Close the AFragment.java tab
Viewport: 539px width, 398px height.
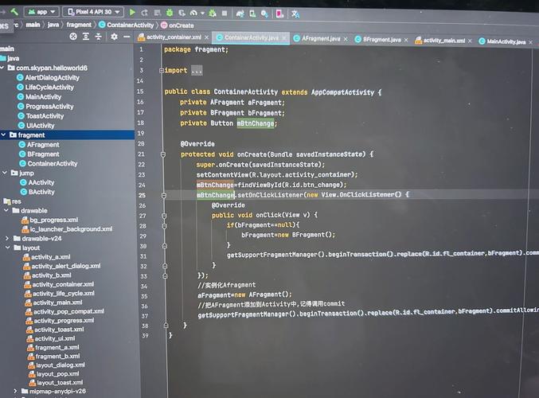(346, 39)
